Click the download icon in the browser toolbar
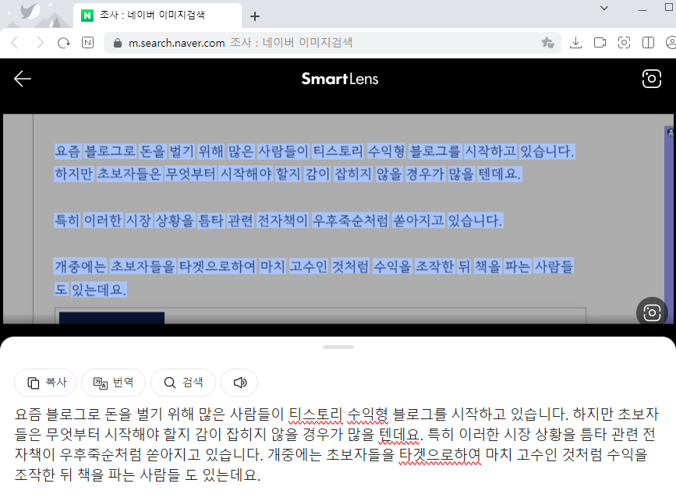The image size is (676, 501). [x=575, y=43]
